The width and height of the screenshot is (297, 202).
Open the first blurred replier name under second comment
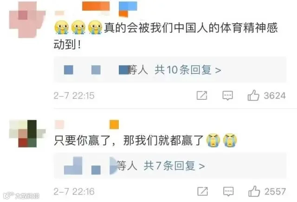73,165
